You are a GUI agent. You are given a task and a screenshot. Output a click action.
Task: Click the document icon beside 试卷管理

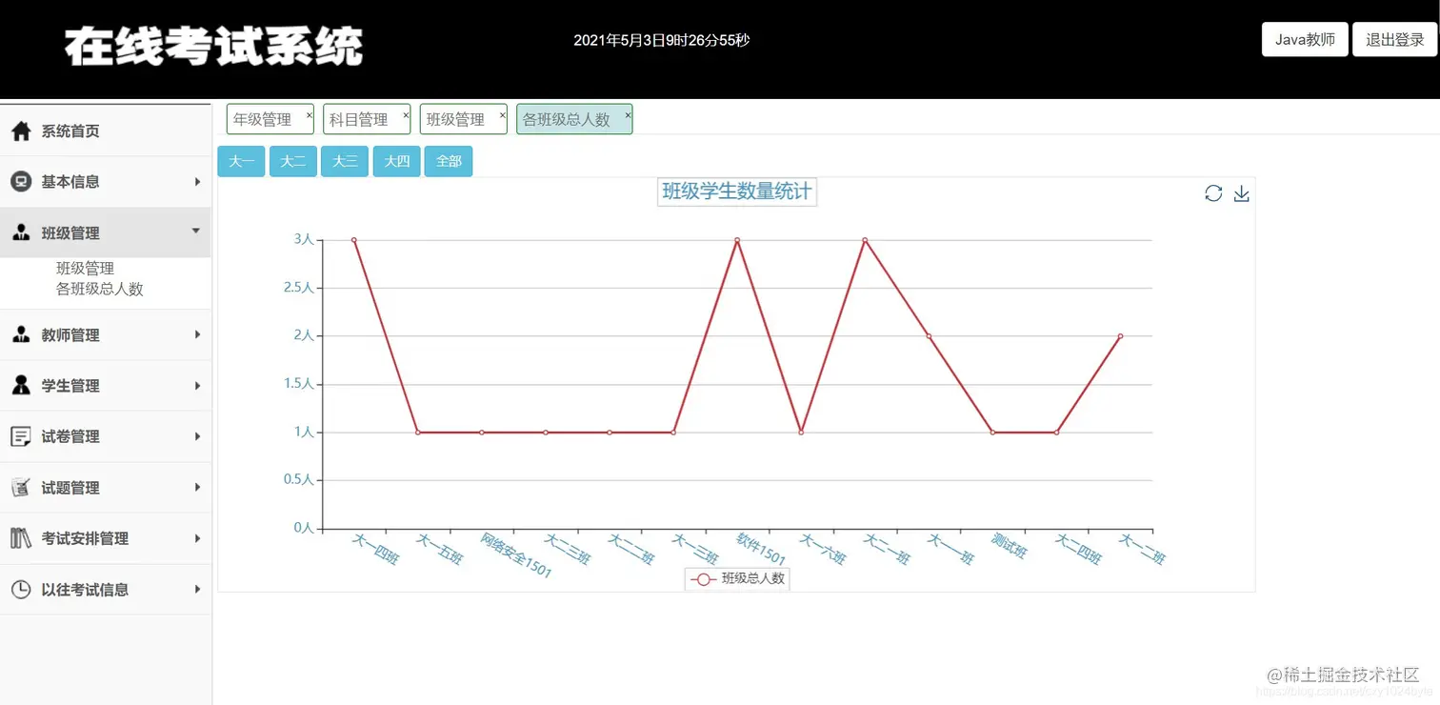point(21,436)
